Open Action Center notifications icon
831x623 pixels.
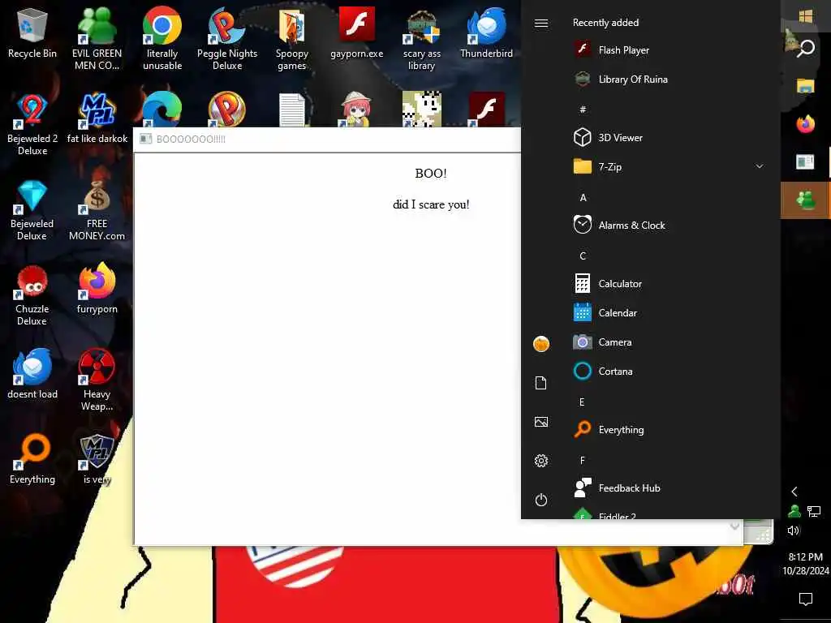tap(806, 599)
